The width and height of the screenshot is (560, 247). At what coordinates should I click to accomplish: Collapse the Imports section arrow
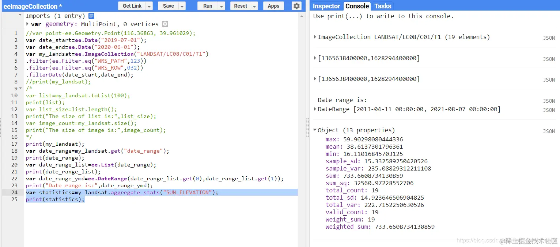tap(20, 16)
